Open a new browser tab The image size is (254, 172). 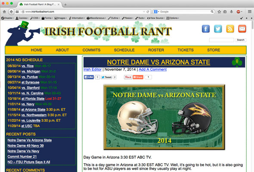[65, 5]
